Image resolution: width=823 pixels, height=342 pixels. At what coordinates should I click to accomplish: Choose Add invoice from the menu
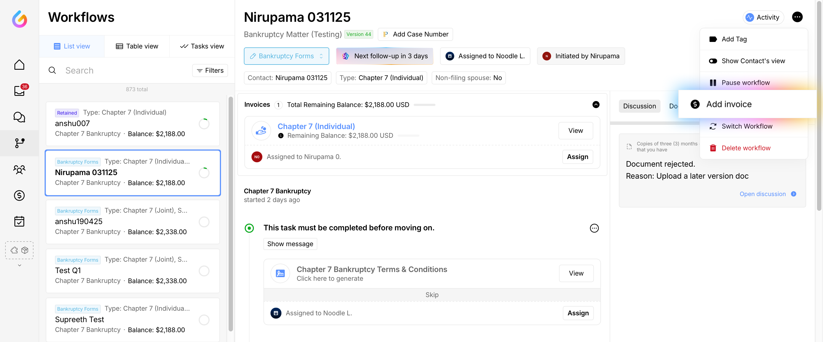[x=729, y=104]
